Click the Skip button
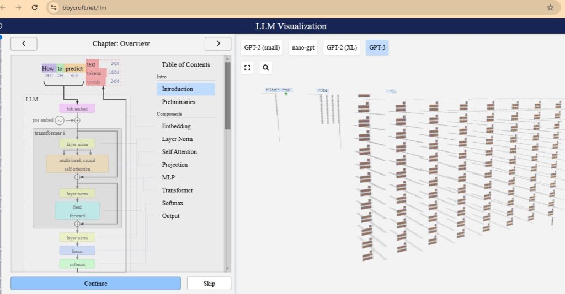The image size is (565, 294). coord(209,284)
